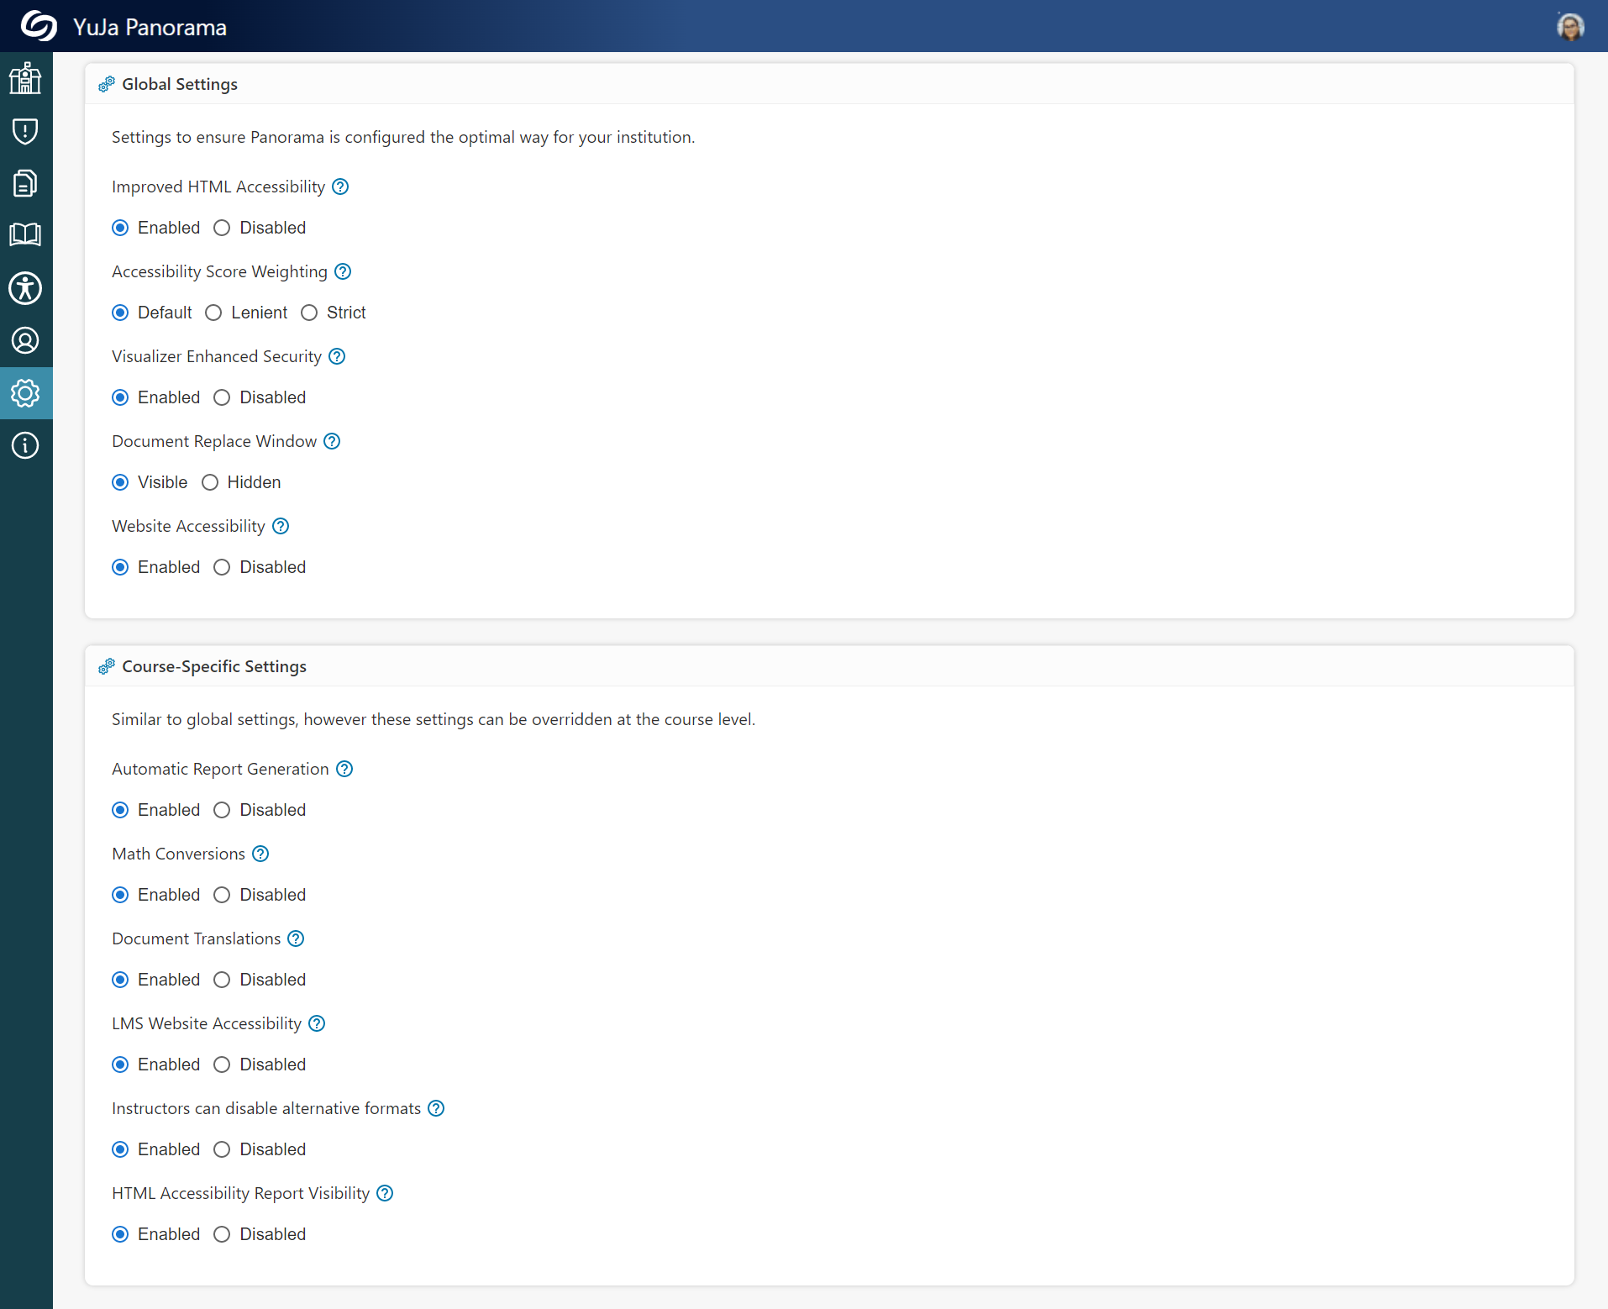Show help for Document Translations
This screenshot has height=1309, width=1608.
(x=296, y=938)
